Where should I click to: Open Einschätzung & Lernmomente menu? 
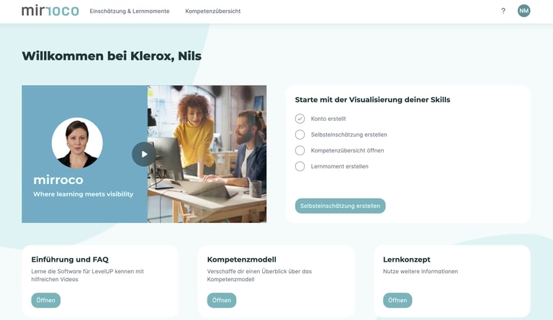tap(130, 12)
